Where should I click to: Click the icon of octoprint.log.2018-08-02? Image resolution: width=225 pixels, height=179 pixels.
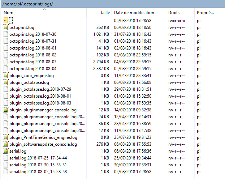tap(6, 55)
